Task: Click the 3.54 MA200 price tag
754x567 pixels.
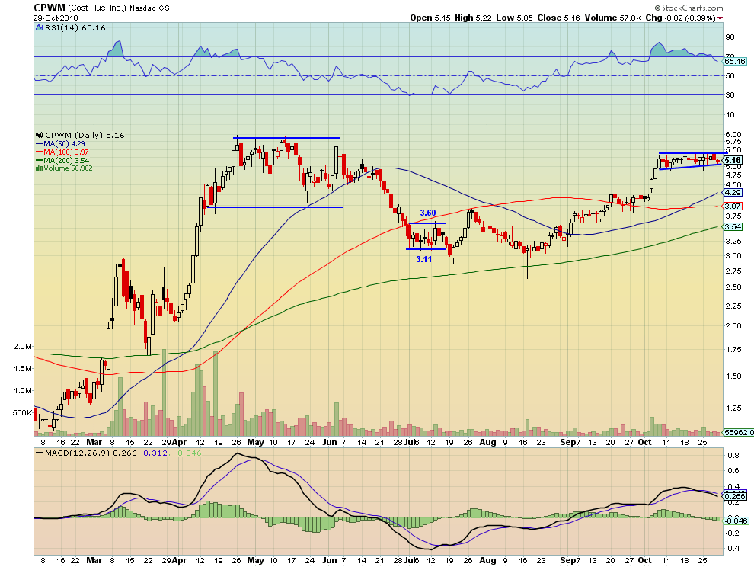Action: click(x=733, y=226)
